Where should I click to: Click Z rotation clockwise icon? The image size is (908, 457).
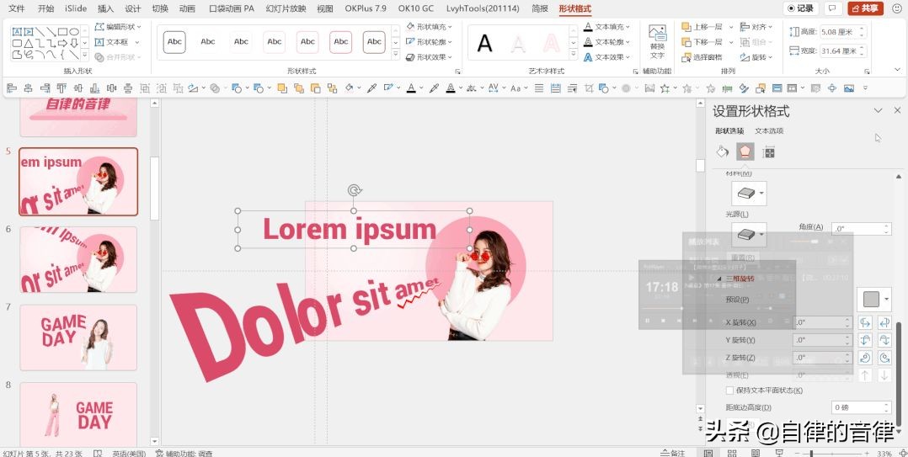865,358
